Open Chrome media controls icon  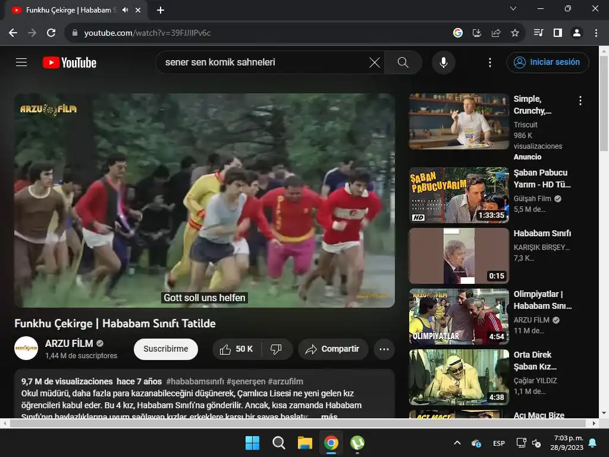pos(539,33)
